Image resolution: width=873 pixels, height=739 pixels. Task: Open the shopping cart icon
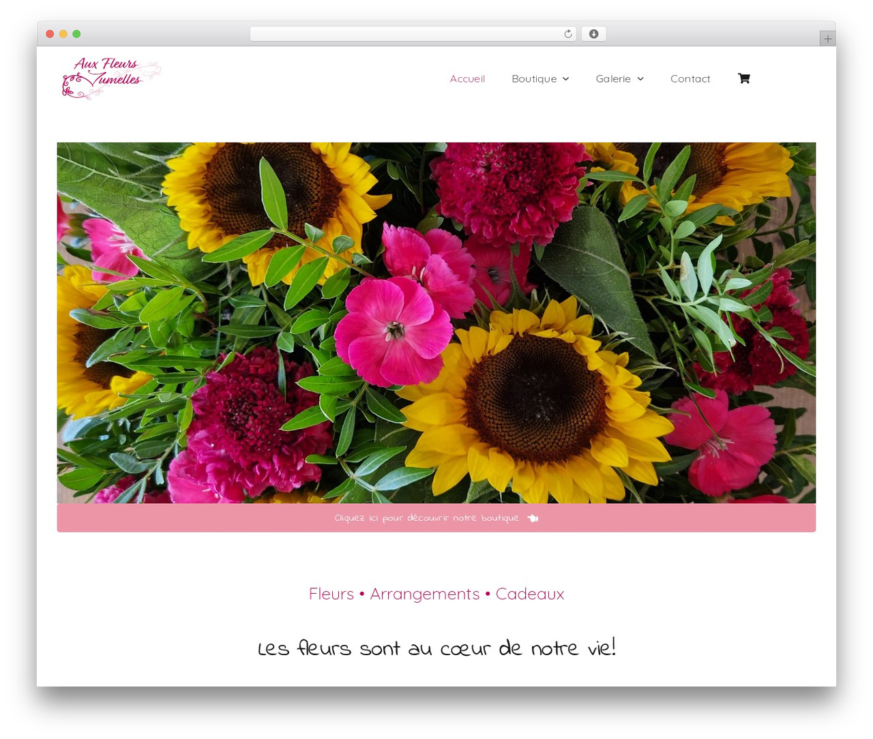tap(743, 78)
